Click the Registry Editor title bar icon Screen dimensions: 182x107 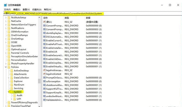coord(5,5)
